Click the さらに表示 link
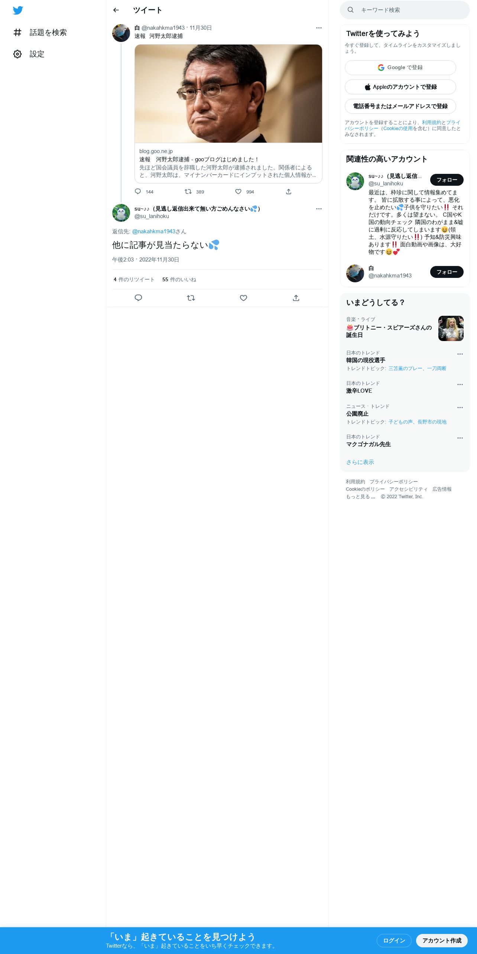The image size is (477, 954). (360, 462)
